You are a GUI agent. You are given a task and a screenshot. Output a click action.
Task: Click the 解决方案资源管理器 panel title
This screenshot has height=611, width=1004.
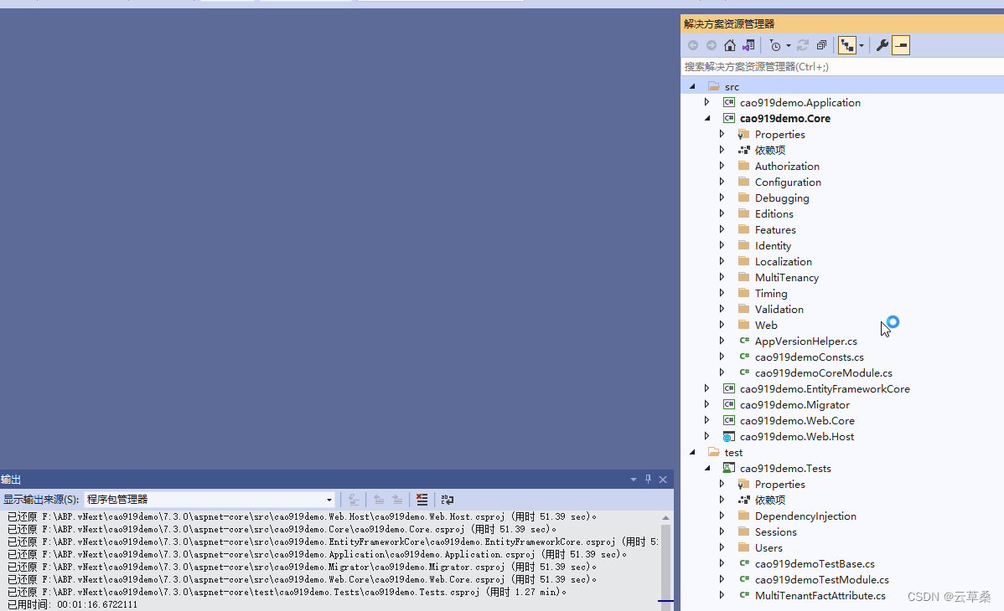click(x=729, y=24)
